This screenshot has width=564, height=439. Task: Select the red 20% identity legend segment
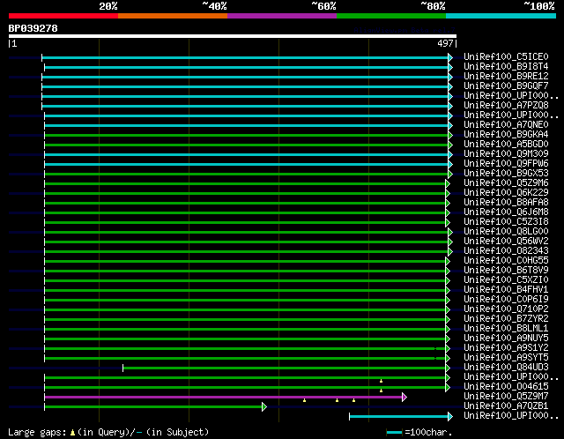tap(63, 16)
